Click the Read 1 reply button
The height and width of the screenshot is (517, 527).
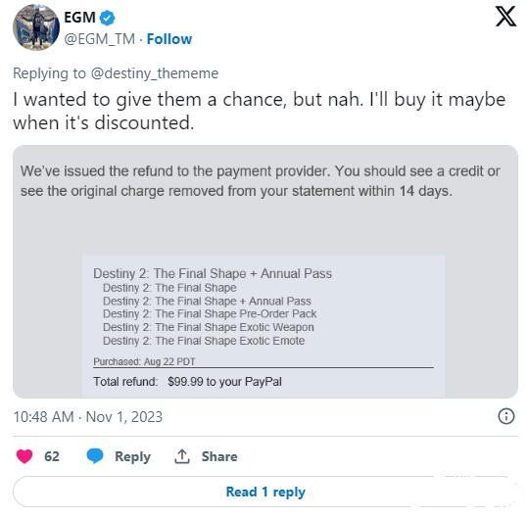coord(265,492)
